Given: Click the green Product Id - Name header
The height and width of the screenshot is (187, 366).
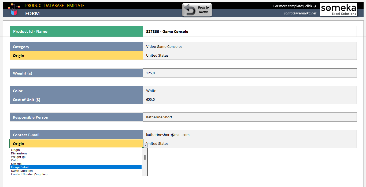Looking at the screenshot, I should (76, 31).
